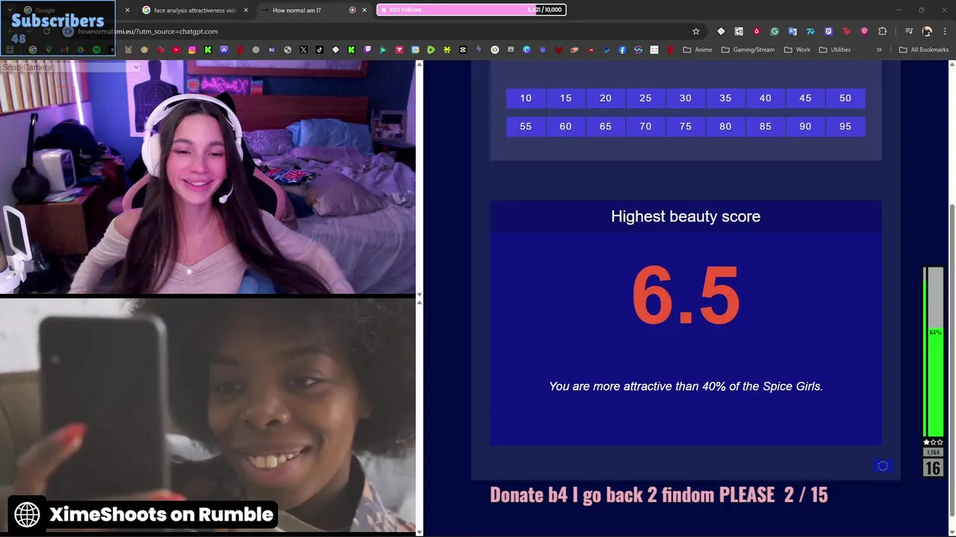956x537 pixels.
Task: Click the red Tp extension icon
Action: pyautogui.click(x=846, y=31)
